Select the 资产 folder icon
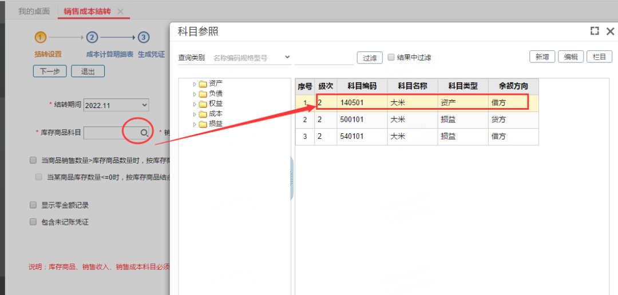 pyautogui.click(x=203, y=83)
